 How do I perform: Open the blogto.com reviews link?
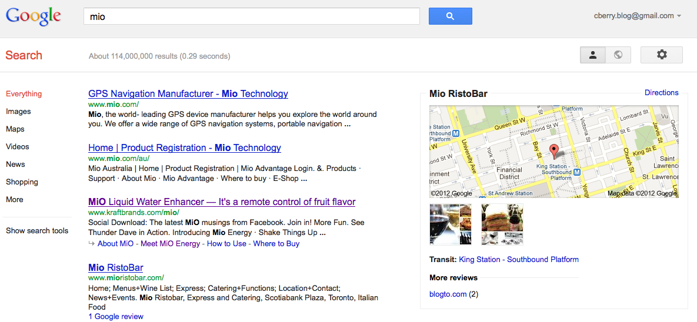448,294
